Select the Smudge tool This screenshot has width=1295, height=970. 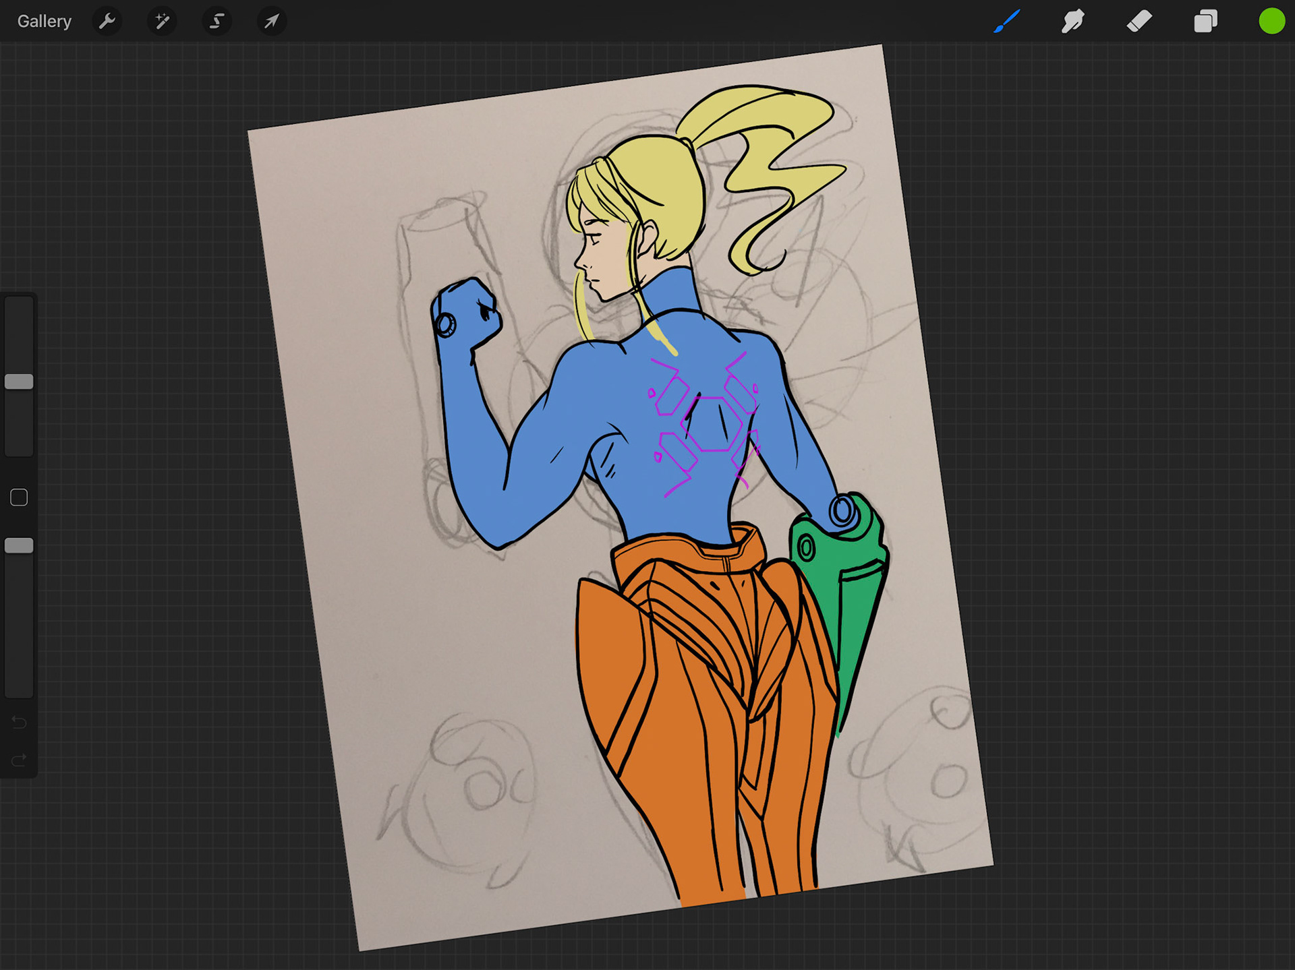pyautogui.click(x=1072, y=22)
